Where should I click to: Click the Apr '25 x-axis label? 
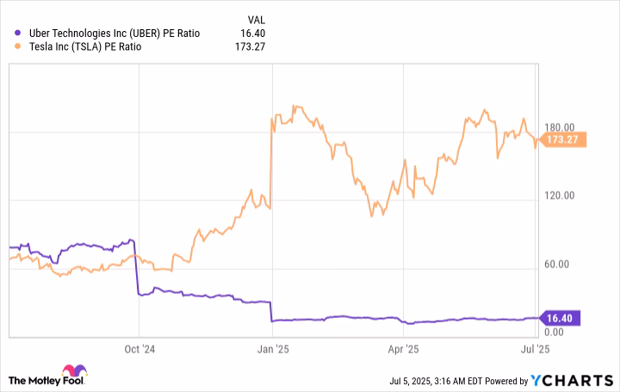402,350
